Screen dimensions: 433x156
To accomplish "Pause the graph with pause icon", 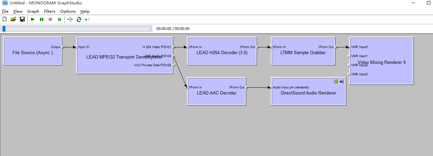I will (x=42, y=19).
